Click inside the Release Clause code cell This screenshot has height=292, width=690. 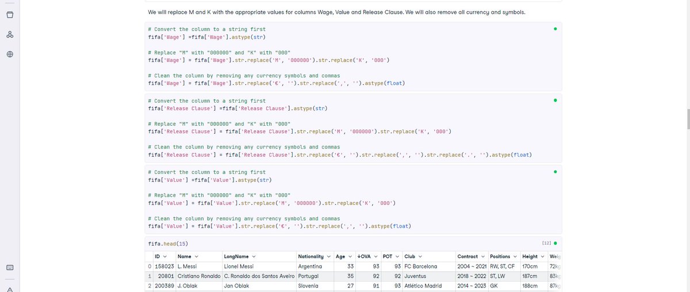[353, 128]
